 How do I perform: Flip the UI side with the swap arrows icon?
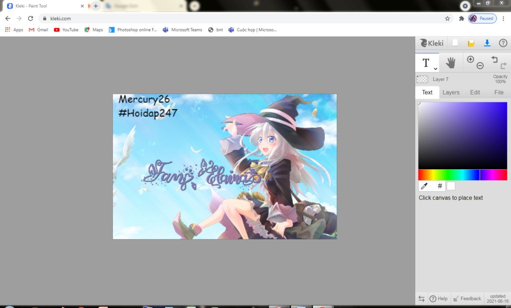(421, 299)
